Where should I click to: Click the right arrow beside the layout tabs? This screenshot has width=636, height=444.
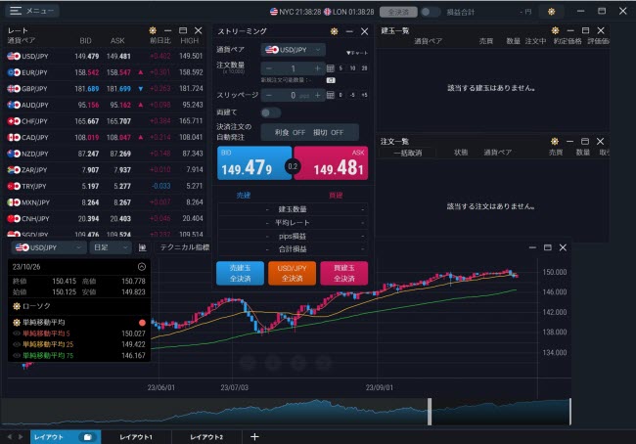(x=21, y=437)
